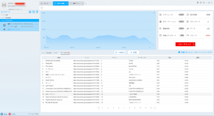Select the データ(178) tab

point(65,53)
